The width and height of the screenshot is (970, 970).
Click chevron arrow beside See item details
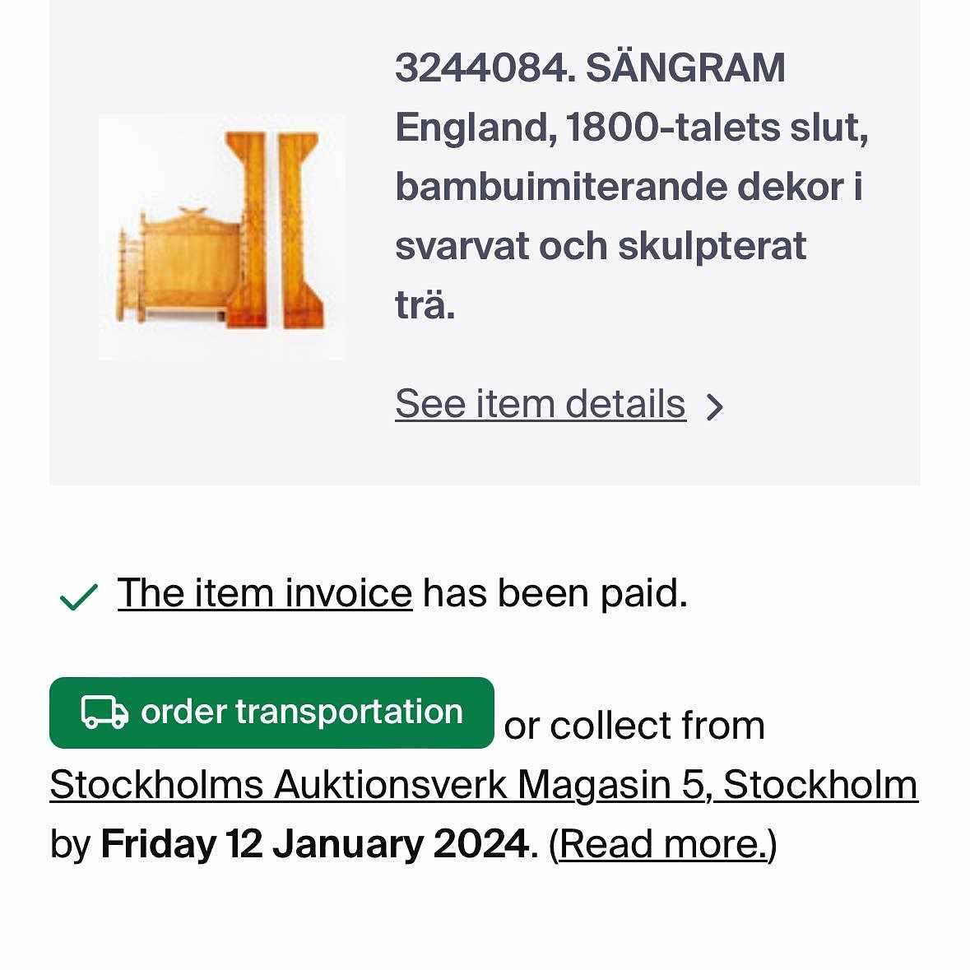(715, 406)
